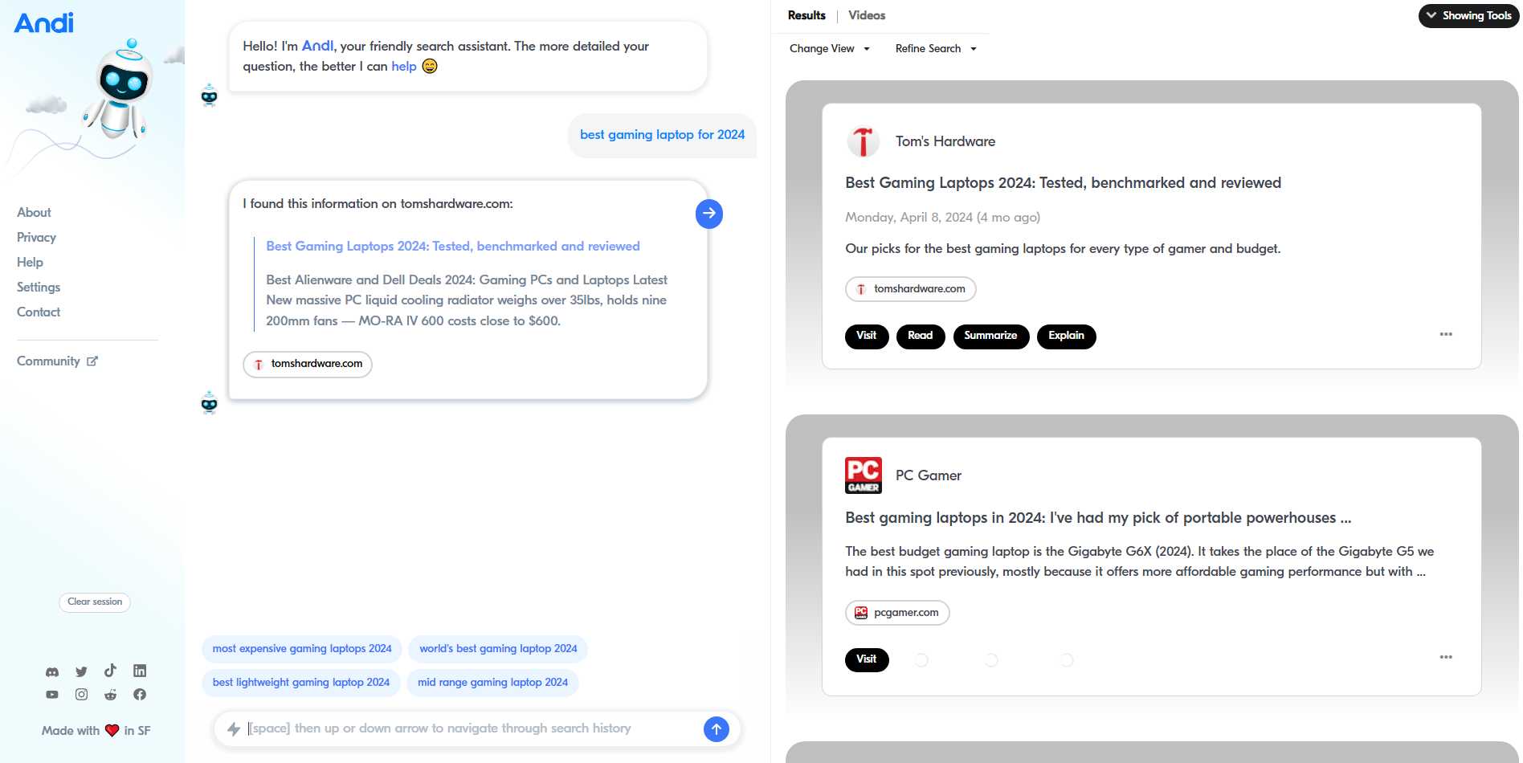Click the Andi logo at the top

tap(43, 22)
